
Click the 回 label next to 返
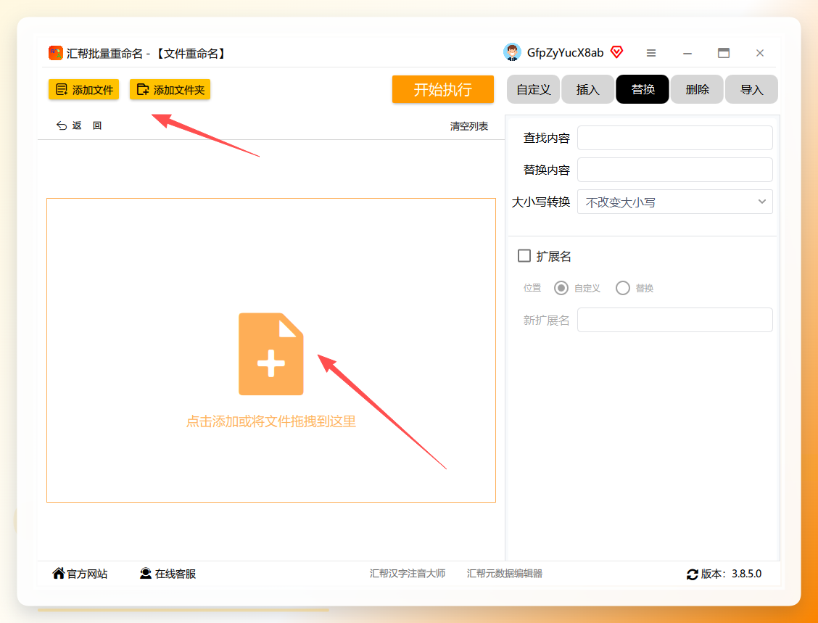(97, 125)
